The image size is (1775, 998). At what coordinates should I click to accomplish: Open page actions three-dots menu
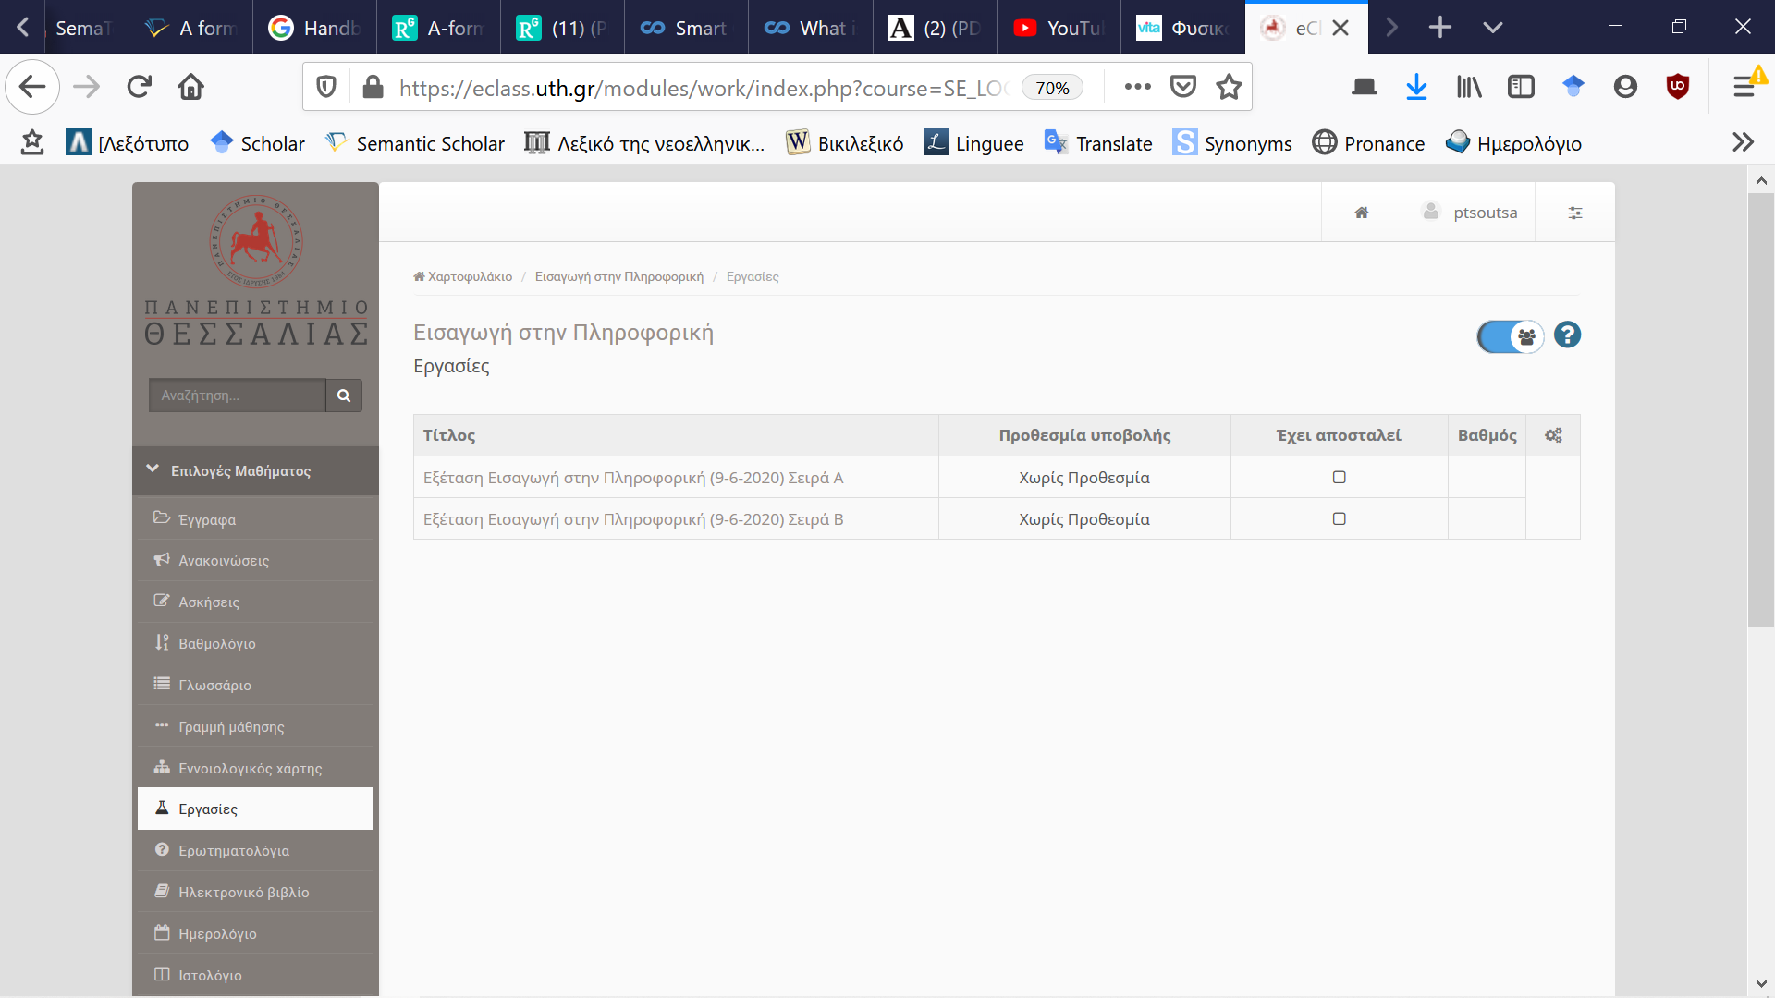click(x=1138, y=87)
